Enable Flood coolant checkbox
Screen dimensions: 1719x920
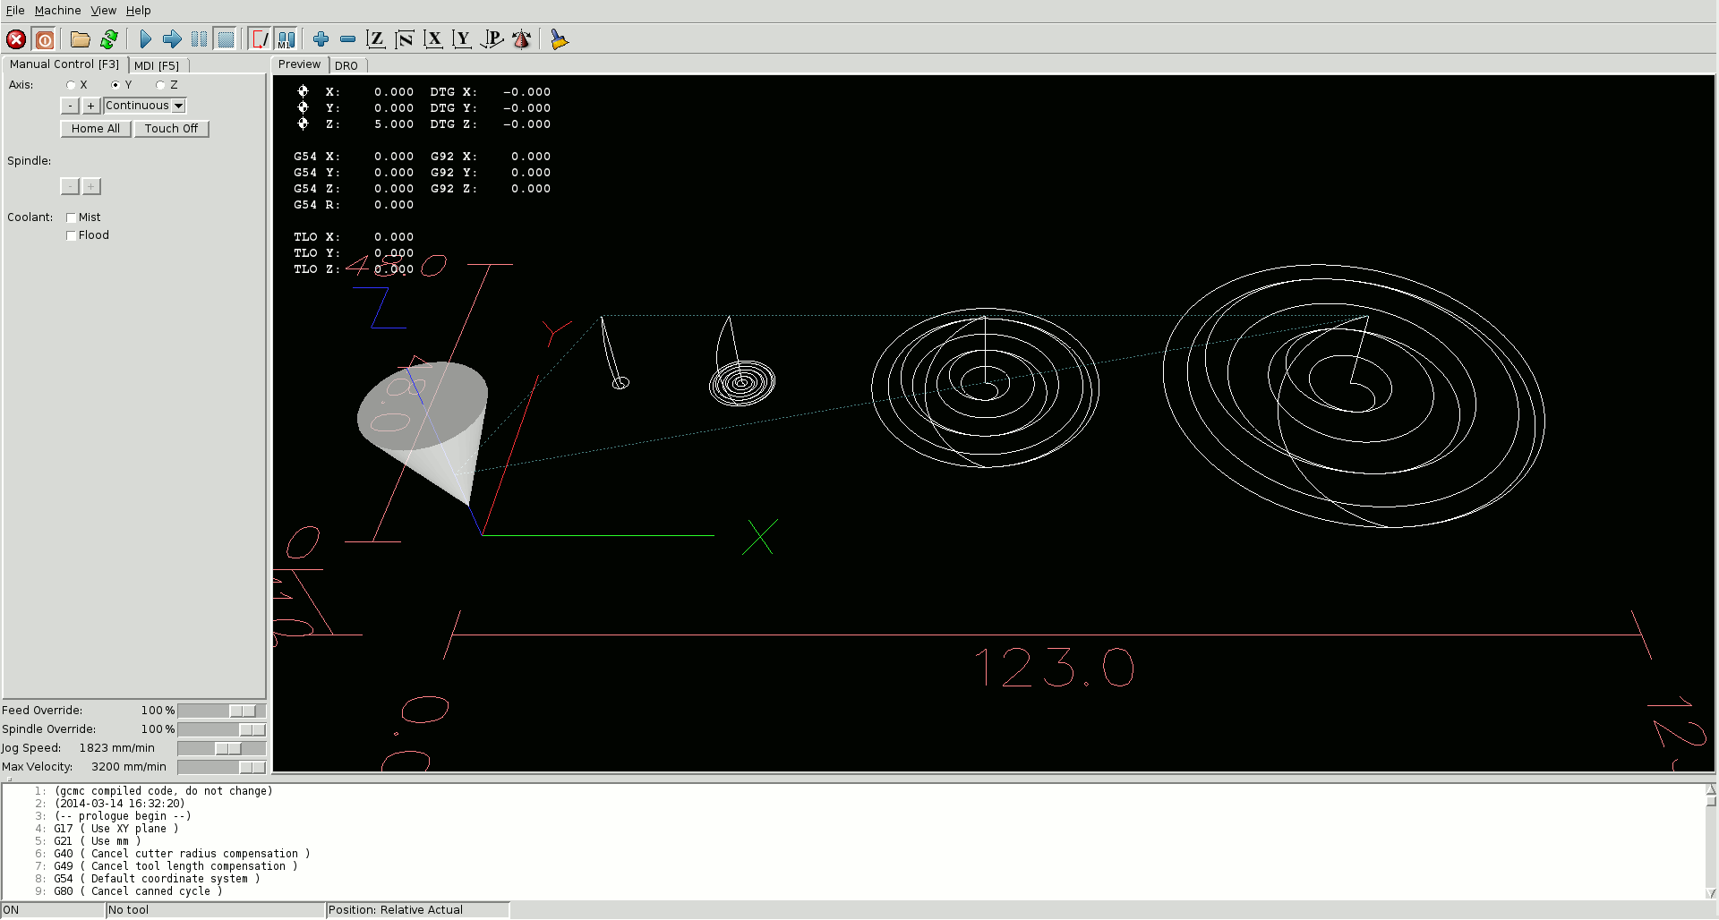(71, 235)
